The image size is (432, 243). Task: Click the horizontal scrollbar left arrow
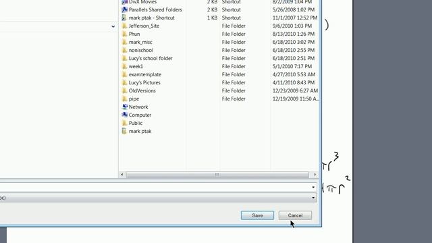click(122, 175)
